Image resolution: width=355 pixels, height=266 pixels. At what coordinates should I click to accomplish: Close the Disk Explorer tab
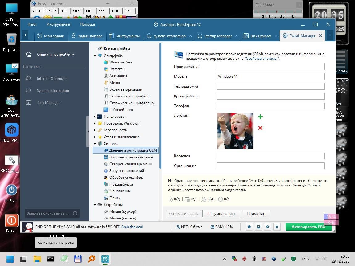[x=276, y=36]
